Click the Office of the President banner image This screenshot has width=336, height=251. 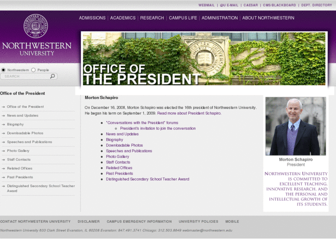204,58
